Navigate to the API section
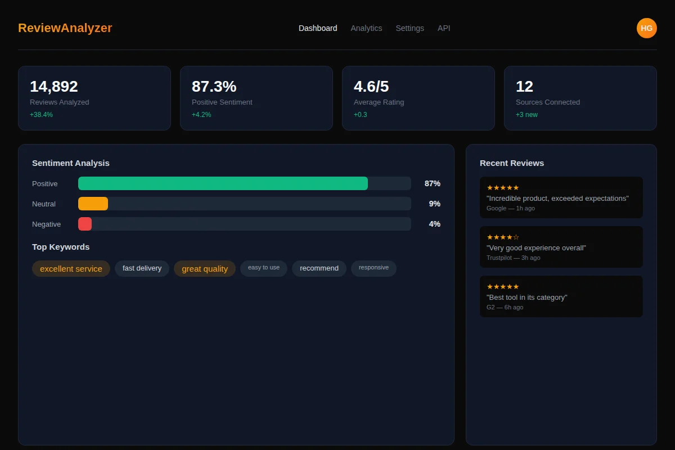This screenshot has width=675, height=450. coord(444,28)
